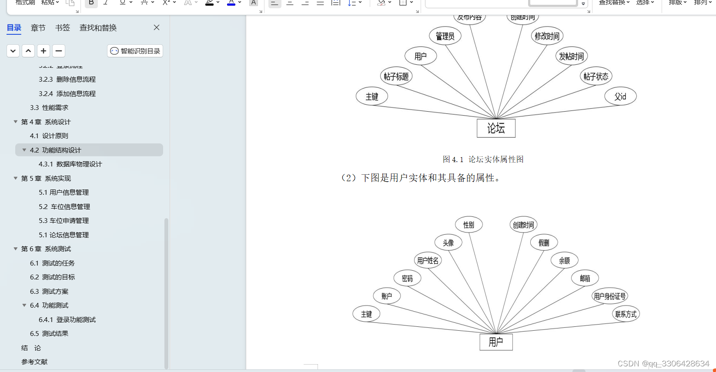
Task: Click the plus promote-level button
Action: tap(43, 51)
